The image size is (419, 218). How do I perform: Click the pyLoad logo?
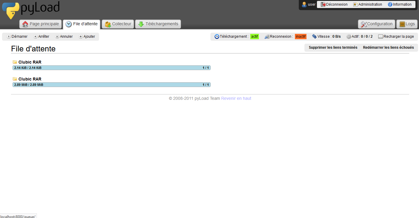click(31, 10)
